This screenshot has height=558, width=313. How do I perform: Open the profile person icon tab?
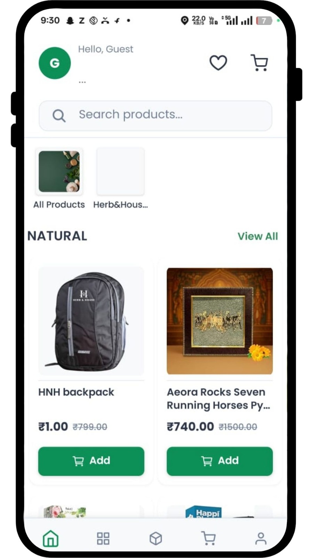(261, 538)
